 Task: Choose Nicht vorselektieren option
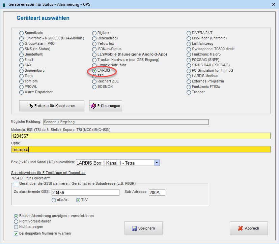coord(16,221)
